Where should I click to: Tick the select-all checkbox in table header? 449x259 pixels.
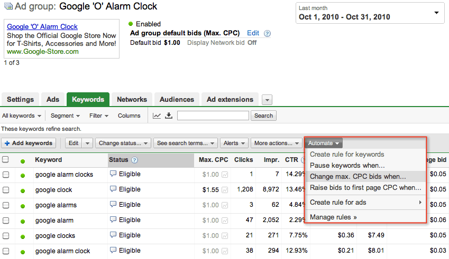pos(5,159)
